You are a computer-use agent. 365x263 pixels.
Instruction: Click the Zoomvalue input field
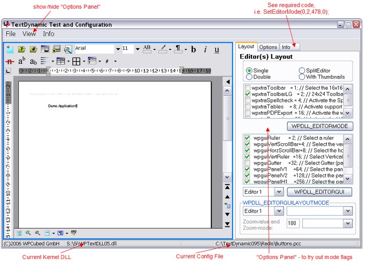point(292,223)
